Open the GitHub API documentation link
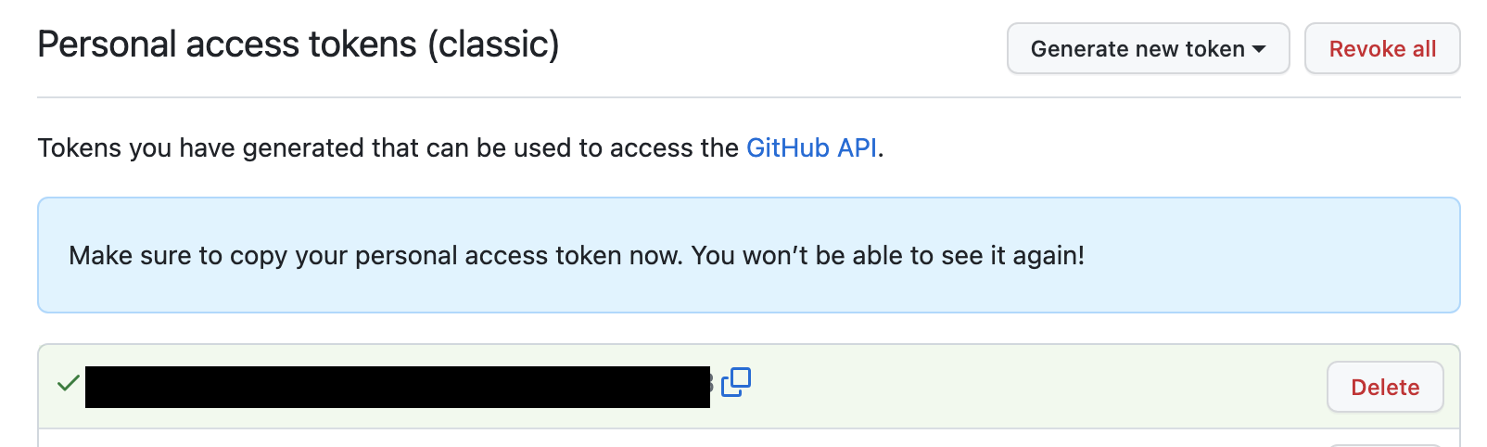Image resolution: width=1487 pixels, height=447 pixels. tap(811, 148)
